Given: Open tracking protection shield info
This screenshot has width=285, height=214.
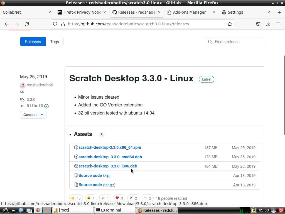Looking at the screenshot, I should click(55, 24).
